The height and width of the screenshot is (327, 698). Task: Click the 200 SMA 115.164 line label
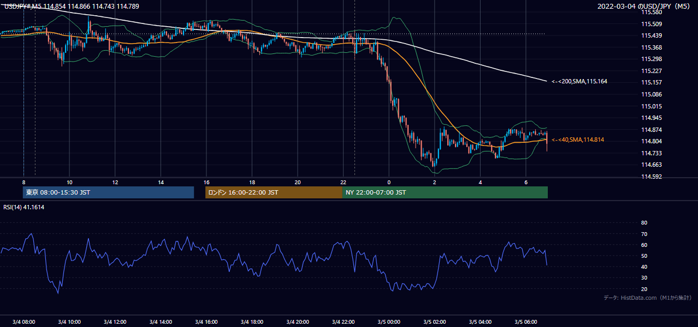(x=579, y=81)
